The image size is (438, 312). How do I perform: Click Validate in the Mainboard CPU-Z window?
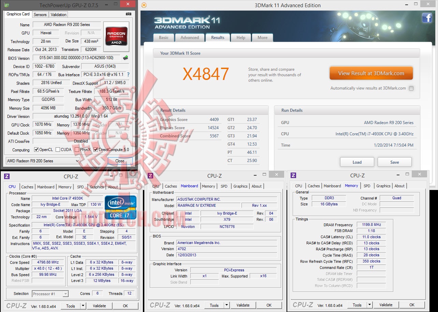[x=243, y=305]
